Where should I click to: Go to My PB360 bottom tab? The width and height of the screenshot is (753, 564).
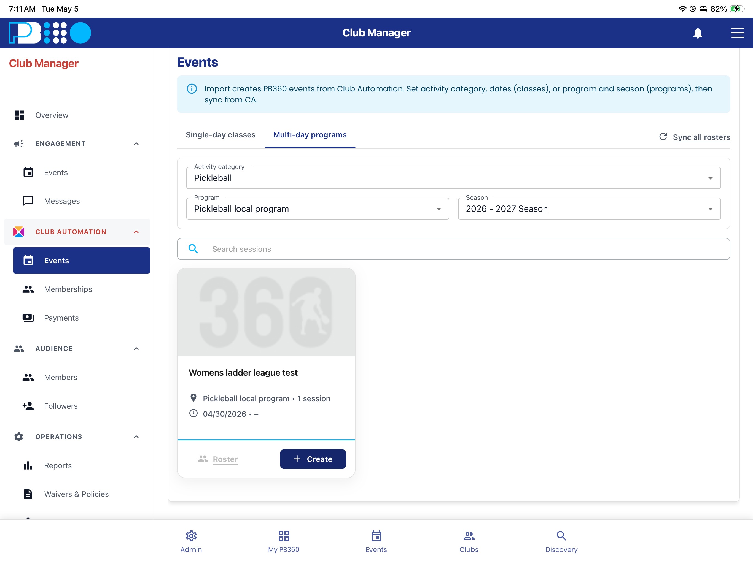(284, 541)
